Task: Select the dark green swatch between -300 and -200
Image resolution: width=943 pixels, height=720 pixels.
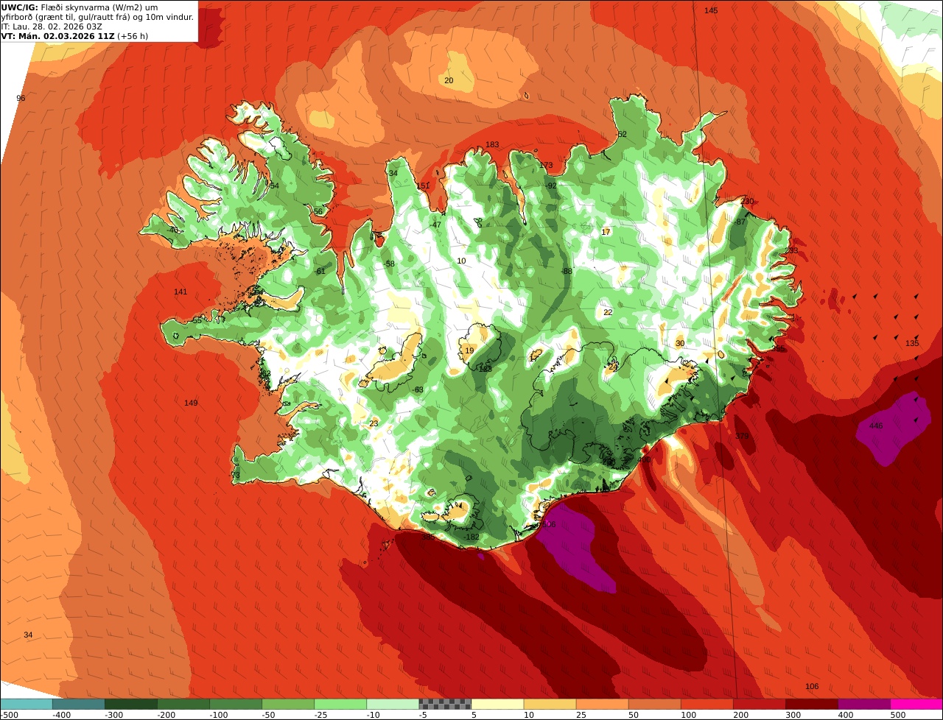Action: 130,705
